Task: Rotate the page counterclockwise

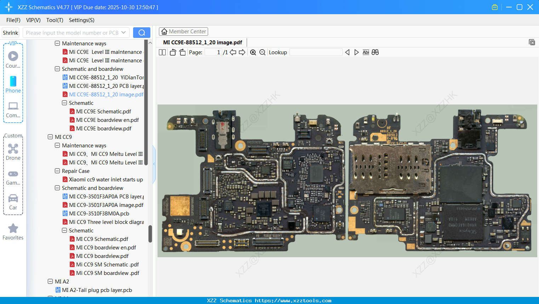Action: [173, 52]
